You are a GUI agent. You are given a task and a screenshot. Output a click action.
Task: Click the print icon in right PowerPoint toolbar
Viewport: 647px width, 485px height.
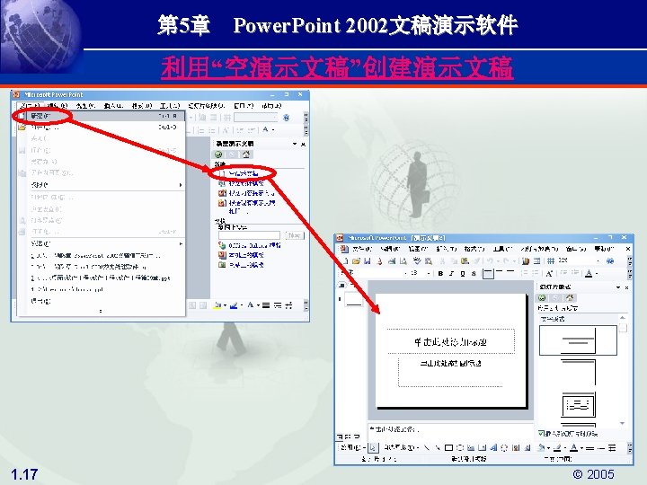(392, 260)
